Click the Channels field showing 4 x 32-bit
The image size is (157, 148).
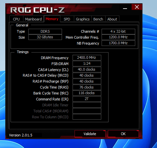point(118,31)
